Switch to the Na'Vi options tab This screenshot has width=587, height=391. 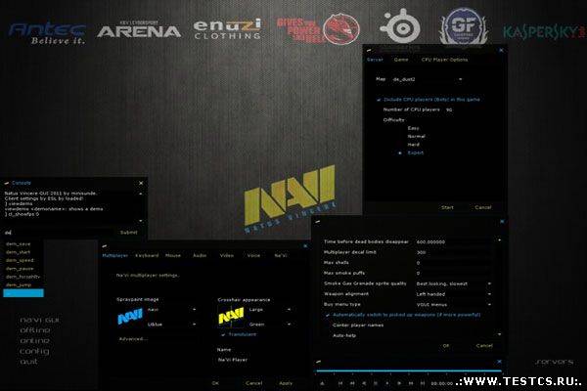pyautogui.click(x=281, y=255)
